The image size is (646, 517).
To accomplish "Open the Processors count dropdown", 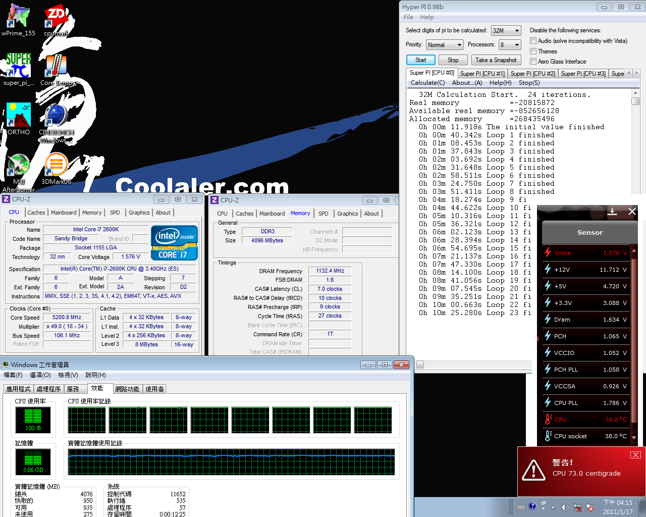I will tap(510, 45).
